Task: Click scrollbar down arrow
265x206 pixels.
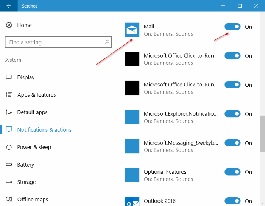Action: pos(262,203)
